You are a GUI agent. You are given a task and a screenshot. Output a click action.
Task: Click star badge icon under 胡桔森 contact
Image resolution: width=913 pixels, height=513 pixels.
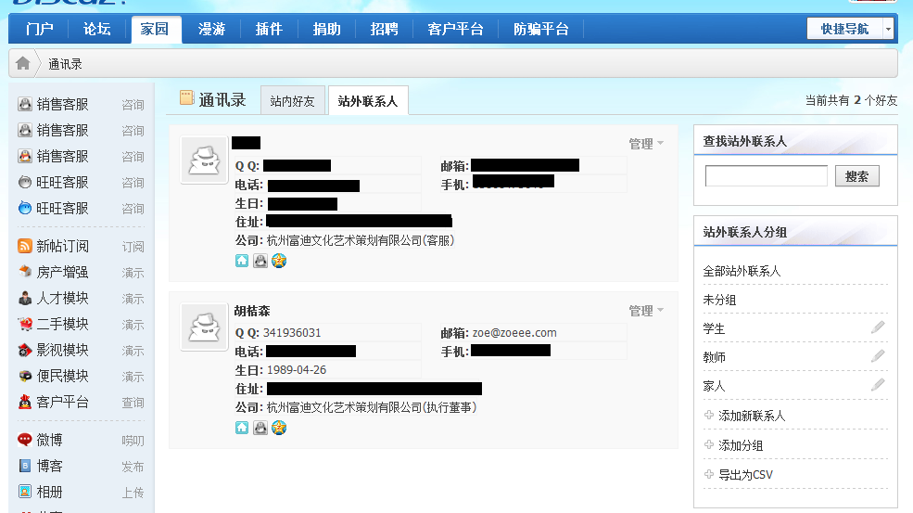click(x=279, y=428)
